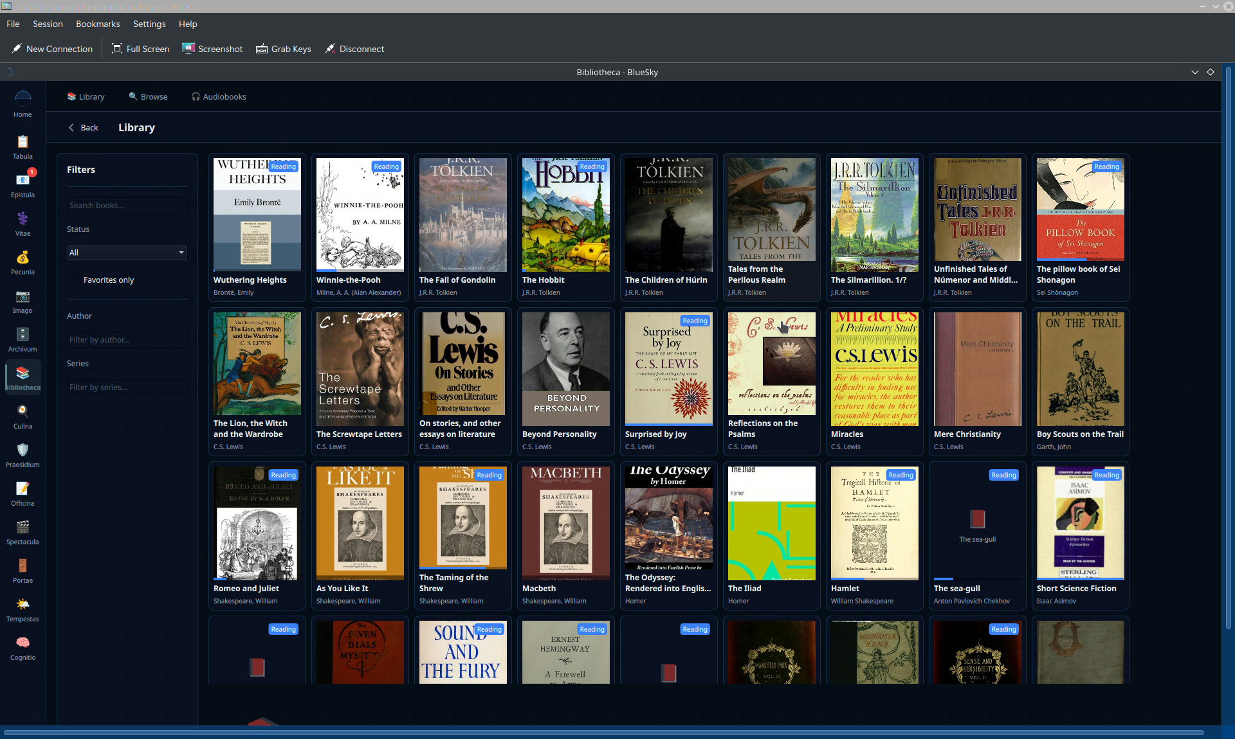The width and height of the screenshot is (1235, 739).
Task: Disconnect from the remote session
Action: coord(354,49)
